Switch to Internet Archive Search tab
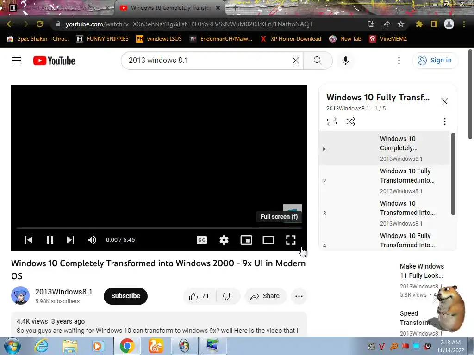The width and height of the screenshot is (474, 355). pos(59,8)
